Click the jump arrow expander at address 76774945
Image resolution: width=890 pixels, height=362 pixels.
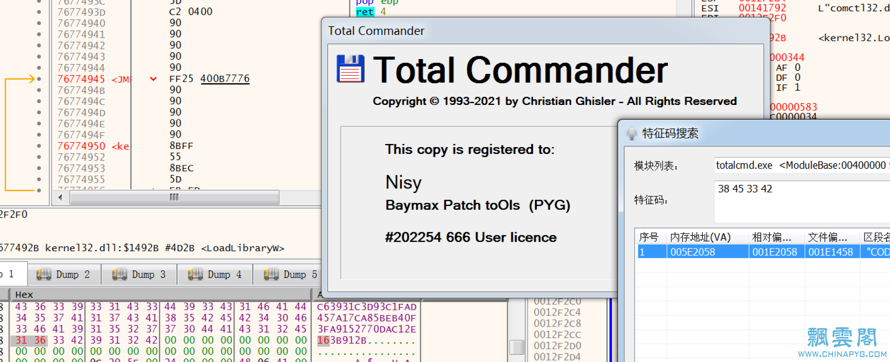pyautogui.click(x=153, y=79)
